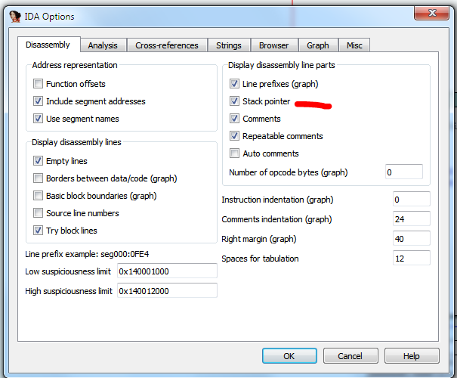
Task: Toggle the Stack pointer checkbox
Action: click(235, 101)
